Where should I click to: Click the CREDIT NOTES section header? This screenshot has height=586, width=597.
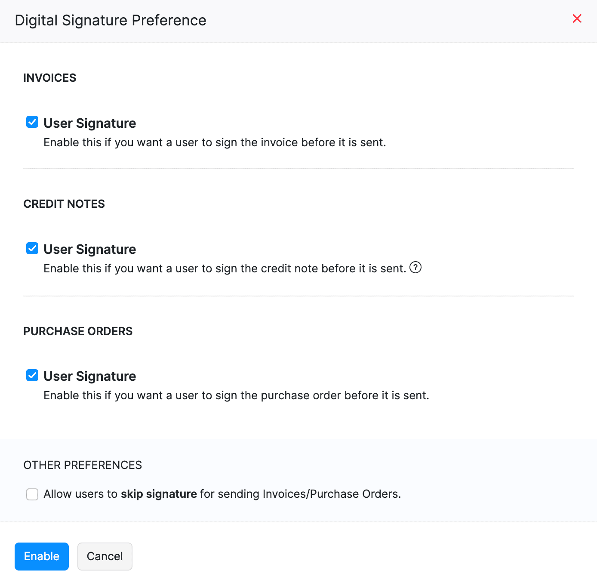[64, 204]
